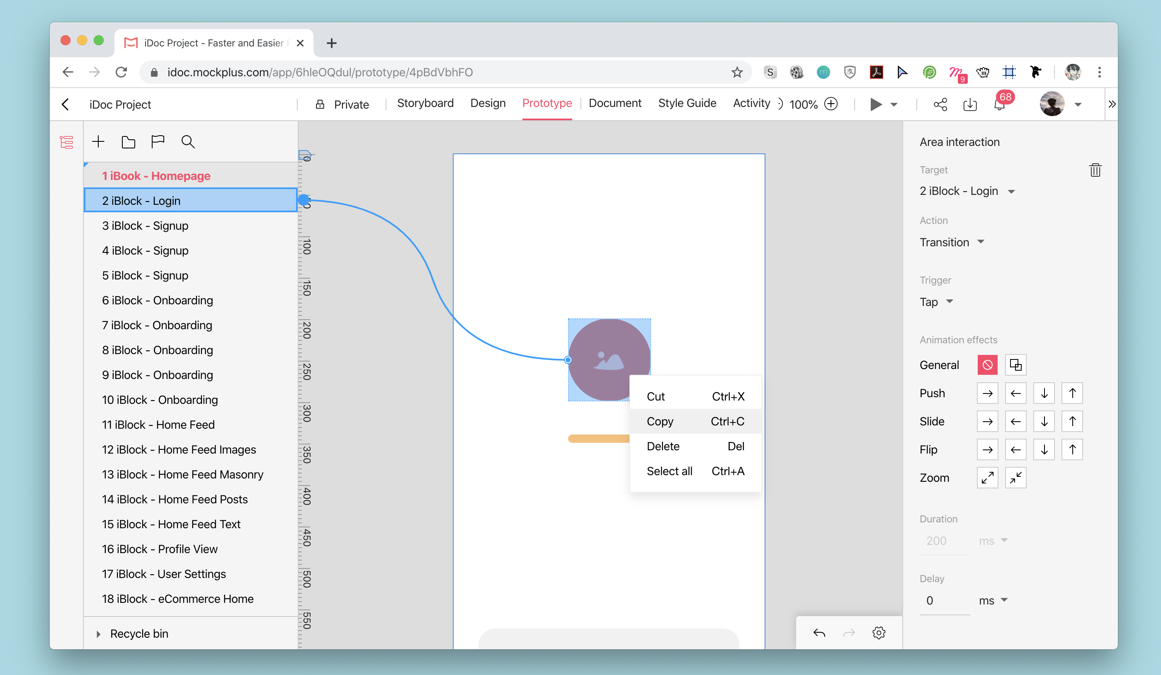Open Trigger dropdown Tap
This screenshot has height=675, width=1161.
[x=936, y=301]
